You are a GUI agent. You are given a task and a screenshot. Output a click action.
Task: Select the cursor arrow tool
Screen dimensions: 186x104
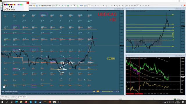click(x=89, y=5)
